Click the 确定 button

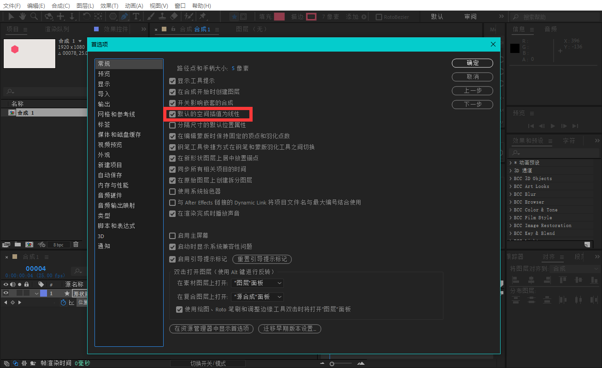[x=472, y=63]
